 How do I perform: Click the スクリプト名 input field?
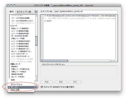(x=85, y=11)
